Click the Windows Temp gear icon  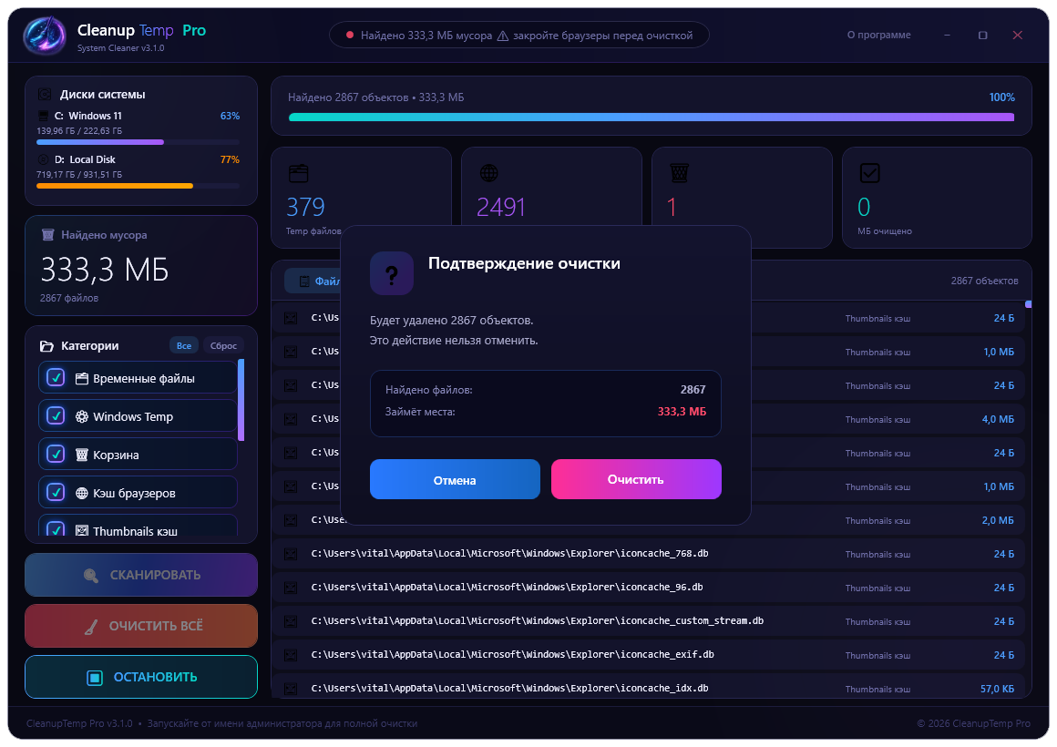[82, 416]
